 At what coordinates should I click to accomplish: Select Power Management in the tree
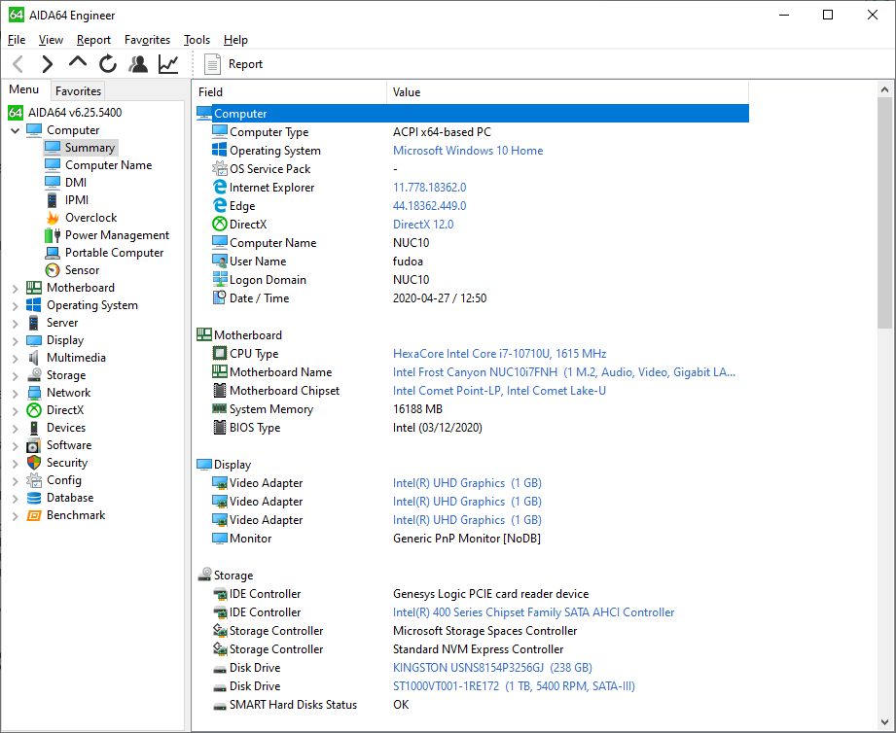117,235
